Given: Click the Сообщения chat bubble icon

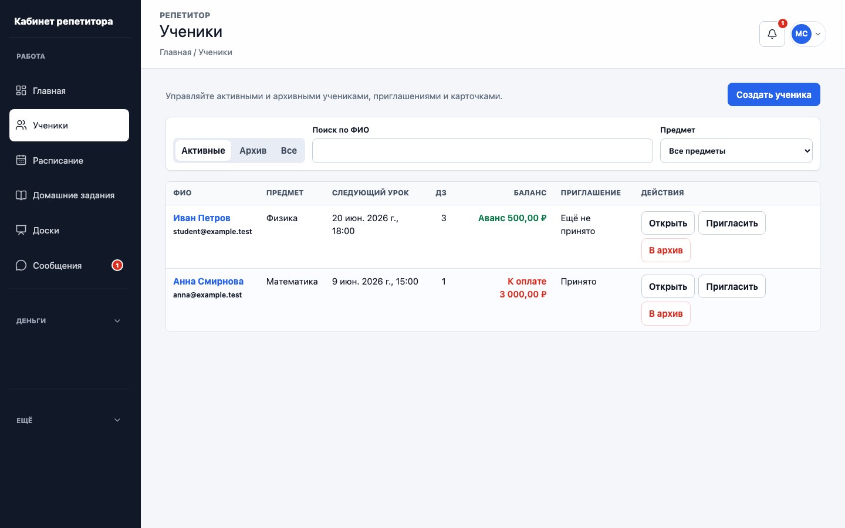Looking at the screenshot, I should coord(21,265).
